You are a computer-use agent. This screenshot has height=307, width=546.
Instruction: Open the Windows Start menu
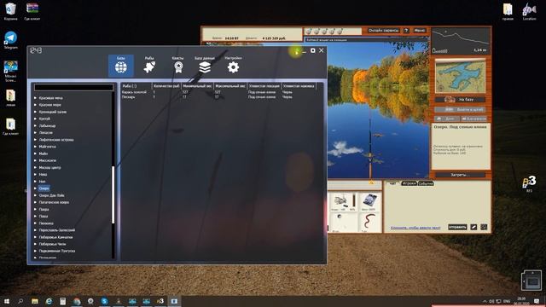(7, 301)
